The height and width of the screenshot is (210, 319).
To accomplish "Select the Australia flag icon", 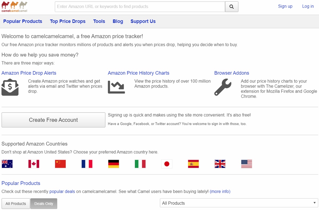I will (x=7, y=164).
